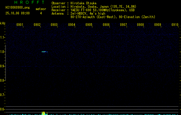Click the observer name Hirotaka Otsuka
The height and width of the screenshot is (115, 181).
pos(83,3)
